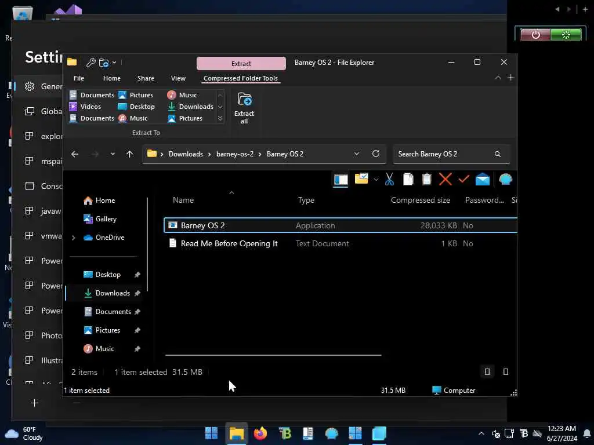
Task: Open the Share ribbon tab
Action: [146, 78]
